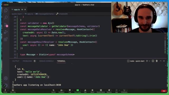
Task: Switch to the PROBLEMS panel tab
Action: pos(27,61)
